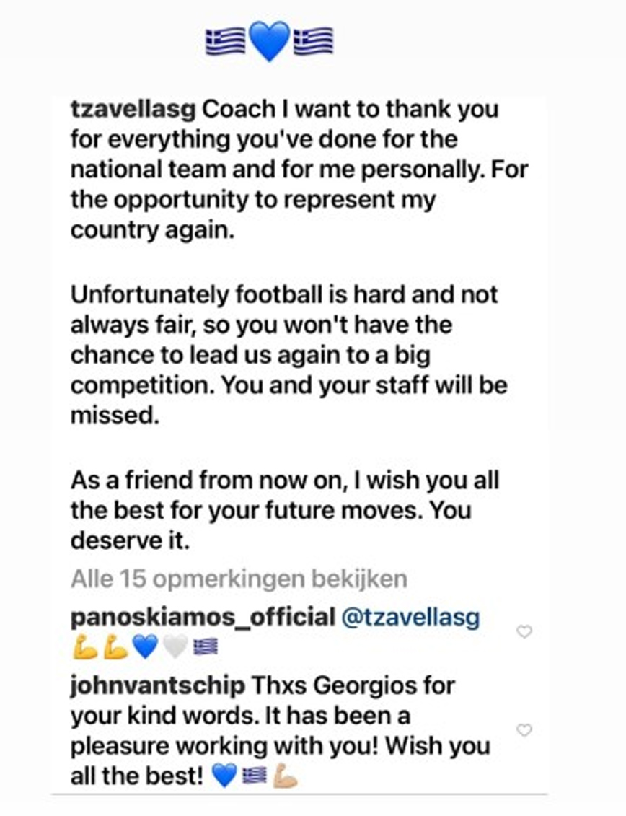Open tzavellasg profile from caption username
This screenshot has width=626, height=816.
pos(133,109)
